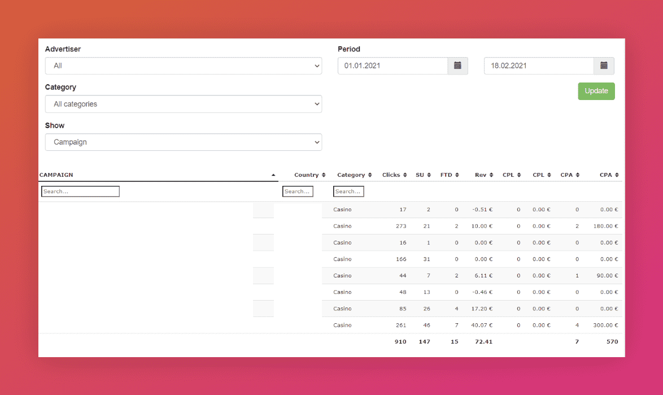Focus the start date field 01.01.2021
The image size is (663, 395).
tap(393, 66)
